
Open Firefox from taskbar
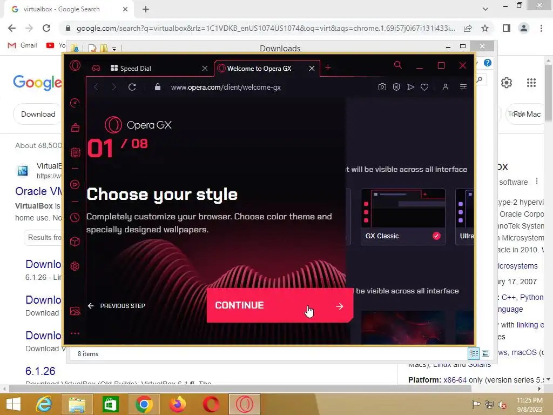[177, 404]
